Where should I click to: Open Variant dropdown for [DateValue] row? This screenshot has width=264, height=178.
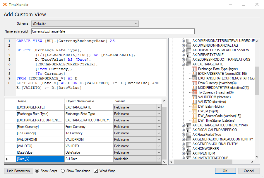point(159,152)
